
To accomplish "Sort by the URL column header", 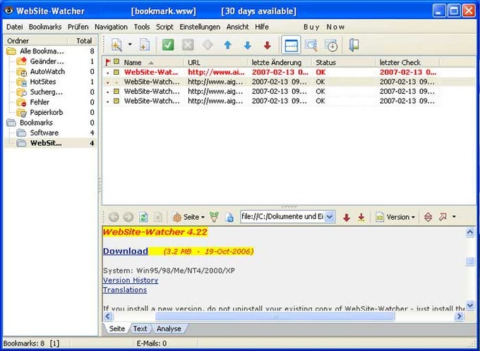I will tap(216, 62).
